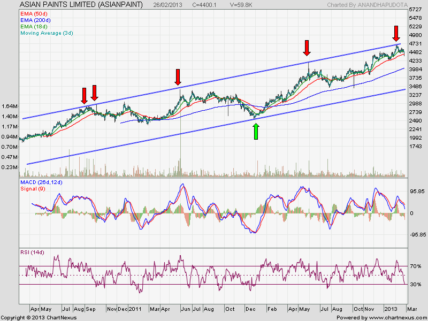The image size is (428, 321).
Task: Select the EMA (18d) legend label
Action: (34, 27)
